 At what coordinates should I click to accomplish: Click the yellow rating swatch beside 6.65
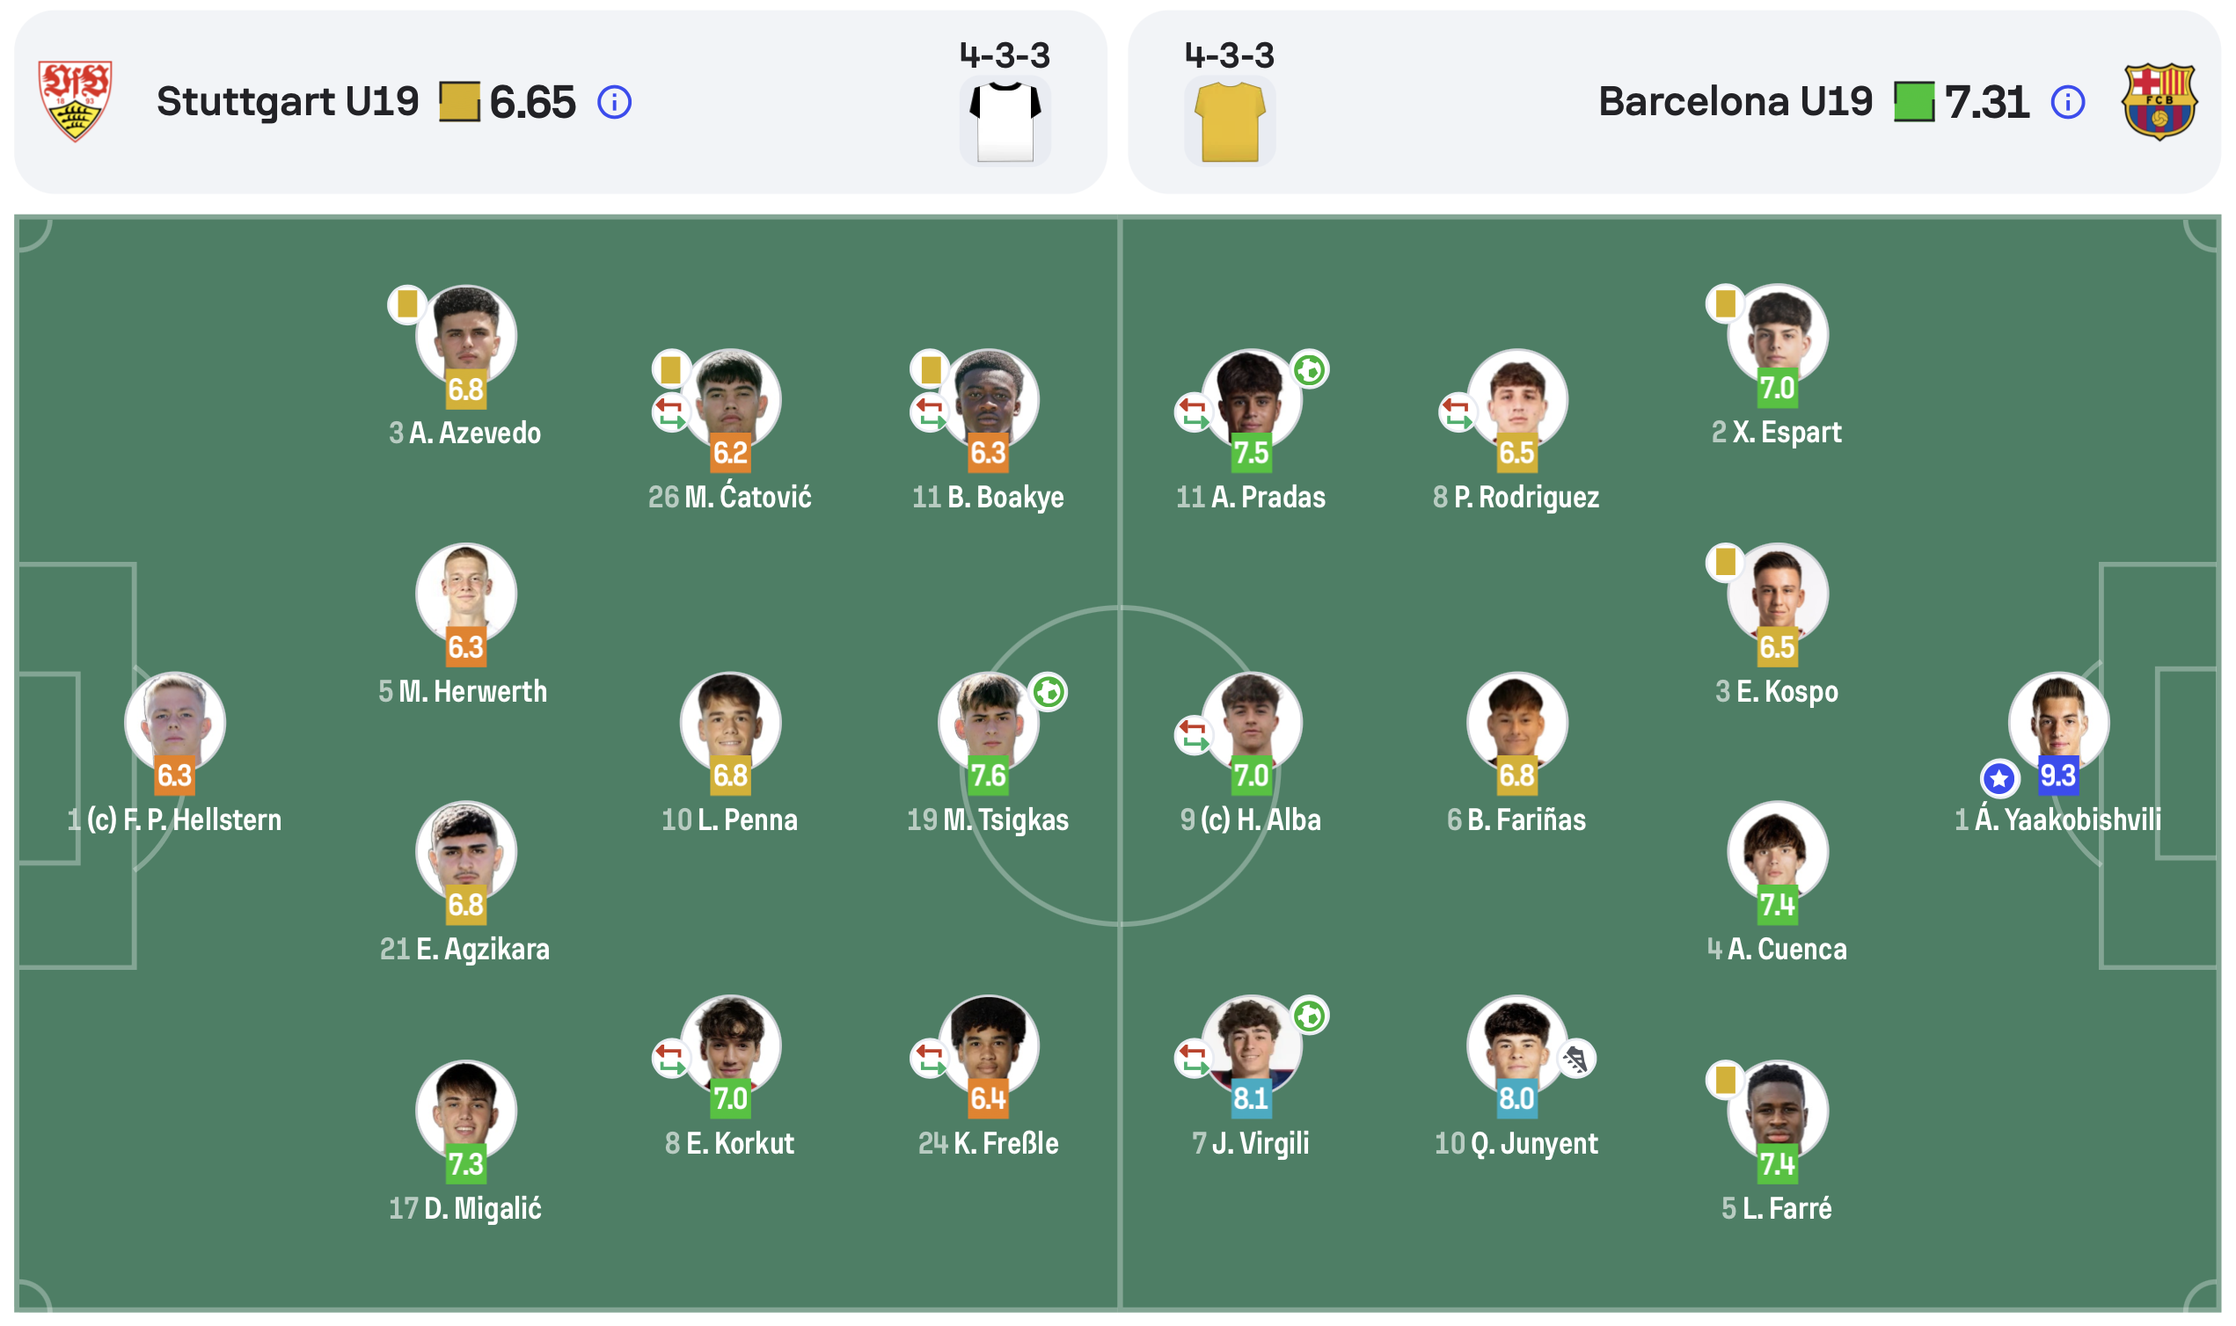[x=459, y=102]
